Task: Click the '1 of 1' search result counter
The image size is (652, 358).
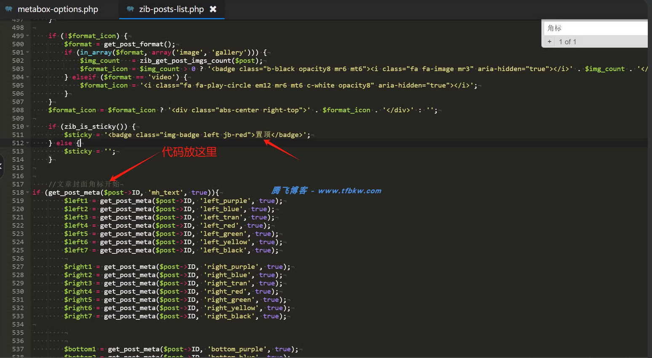Action: [567, 42]
